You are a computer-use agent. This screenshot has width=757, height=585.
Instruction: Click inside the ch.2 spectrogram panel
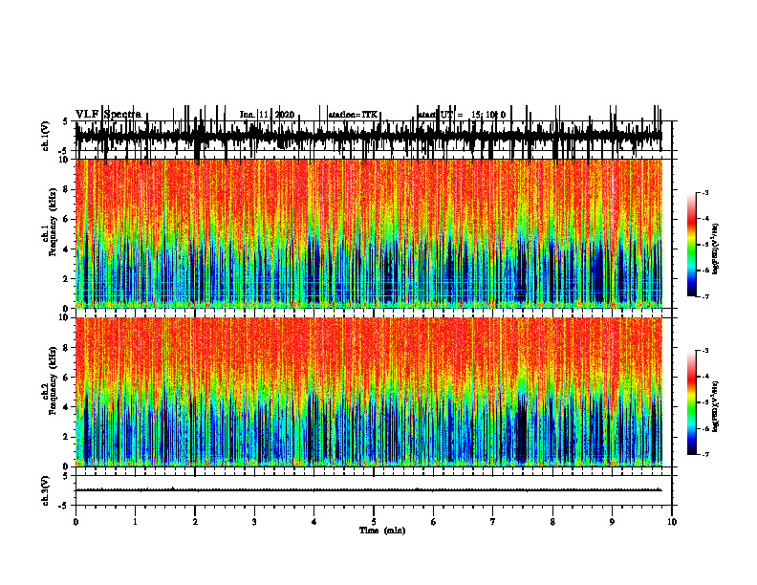(x=369, y=392)
